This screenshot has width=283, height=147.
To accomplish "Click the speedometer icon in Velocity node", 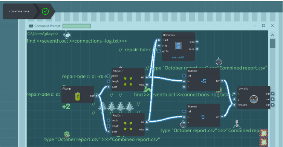I will tap(254, 99).
